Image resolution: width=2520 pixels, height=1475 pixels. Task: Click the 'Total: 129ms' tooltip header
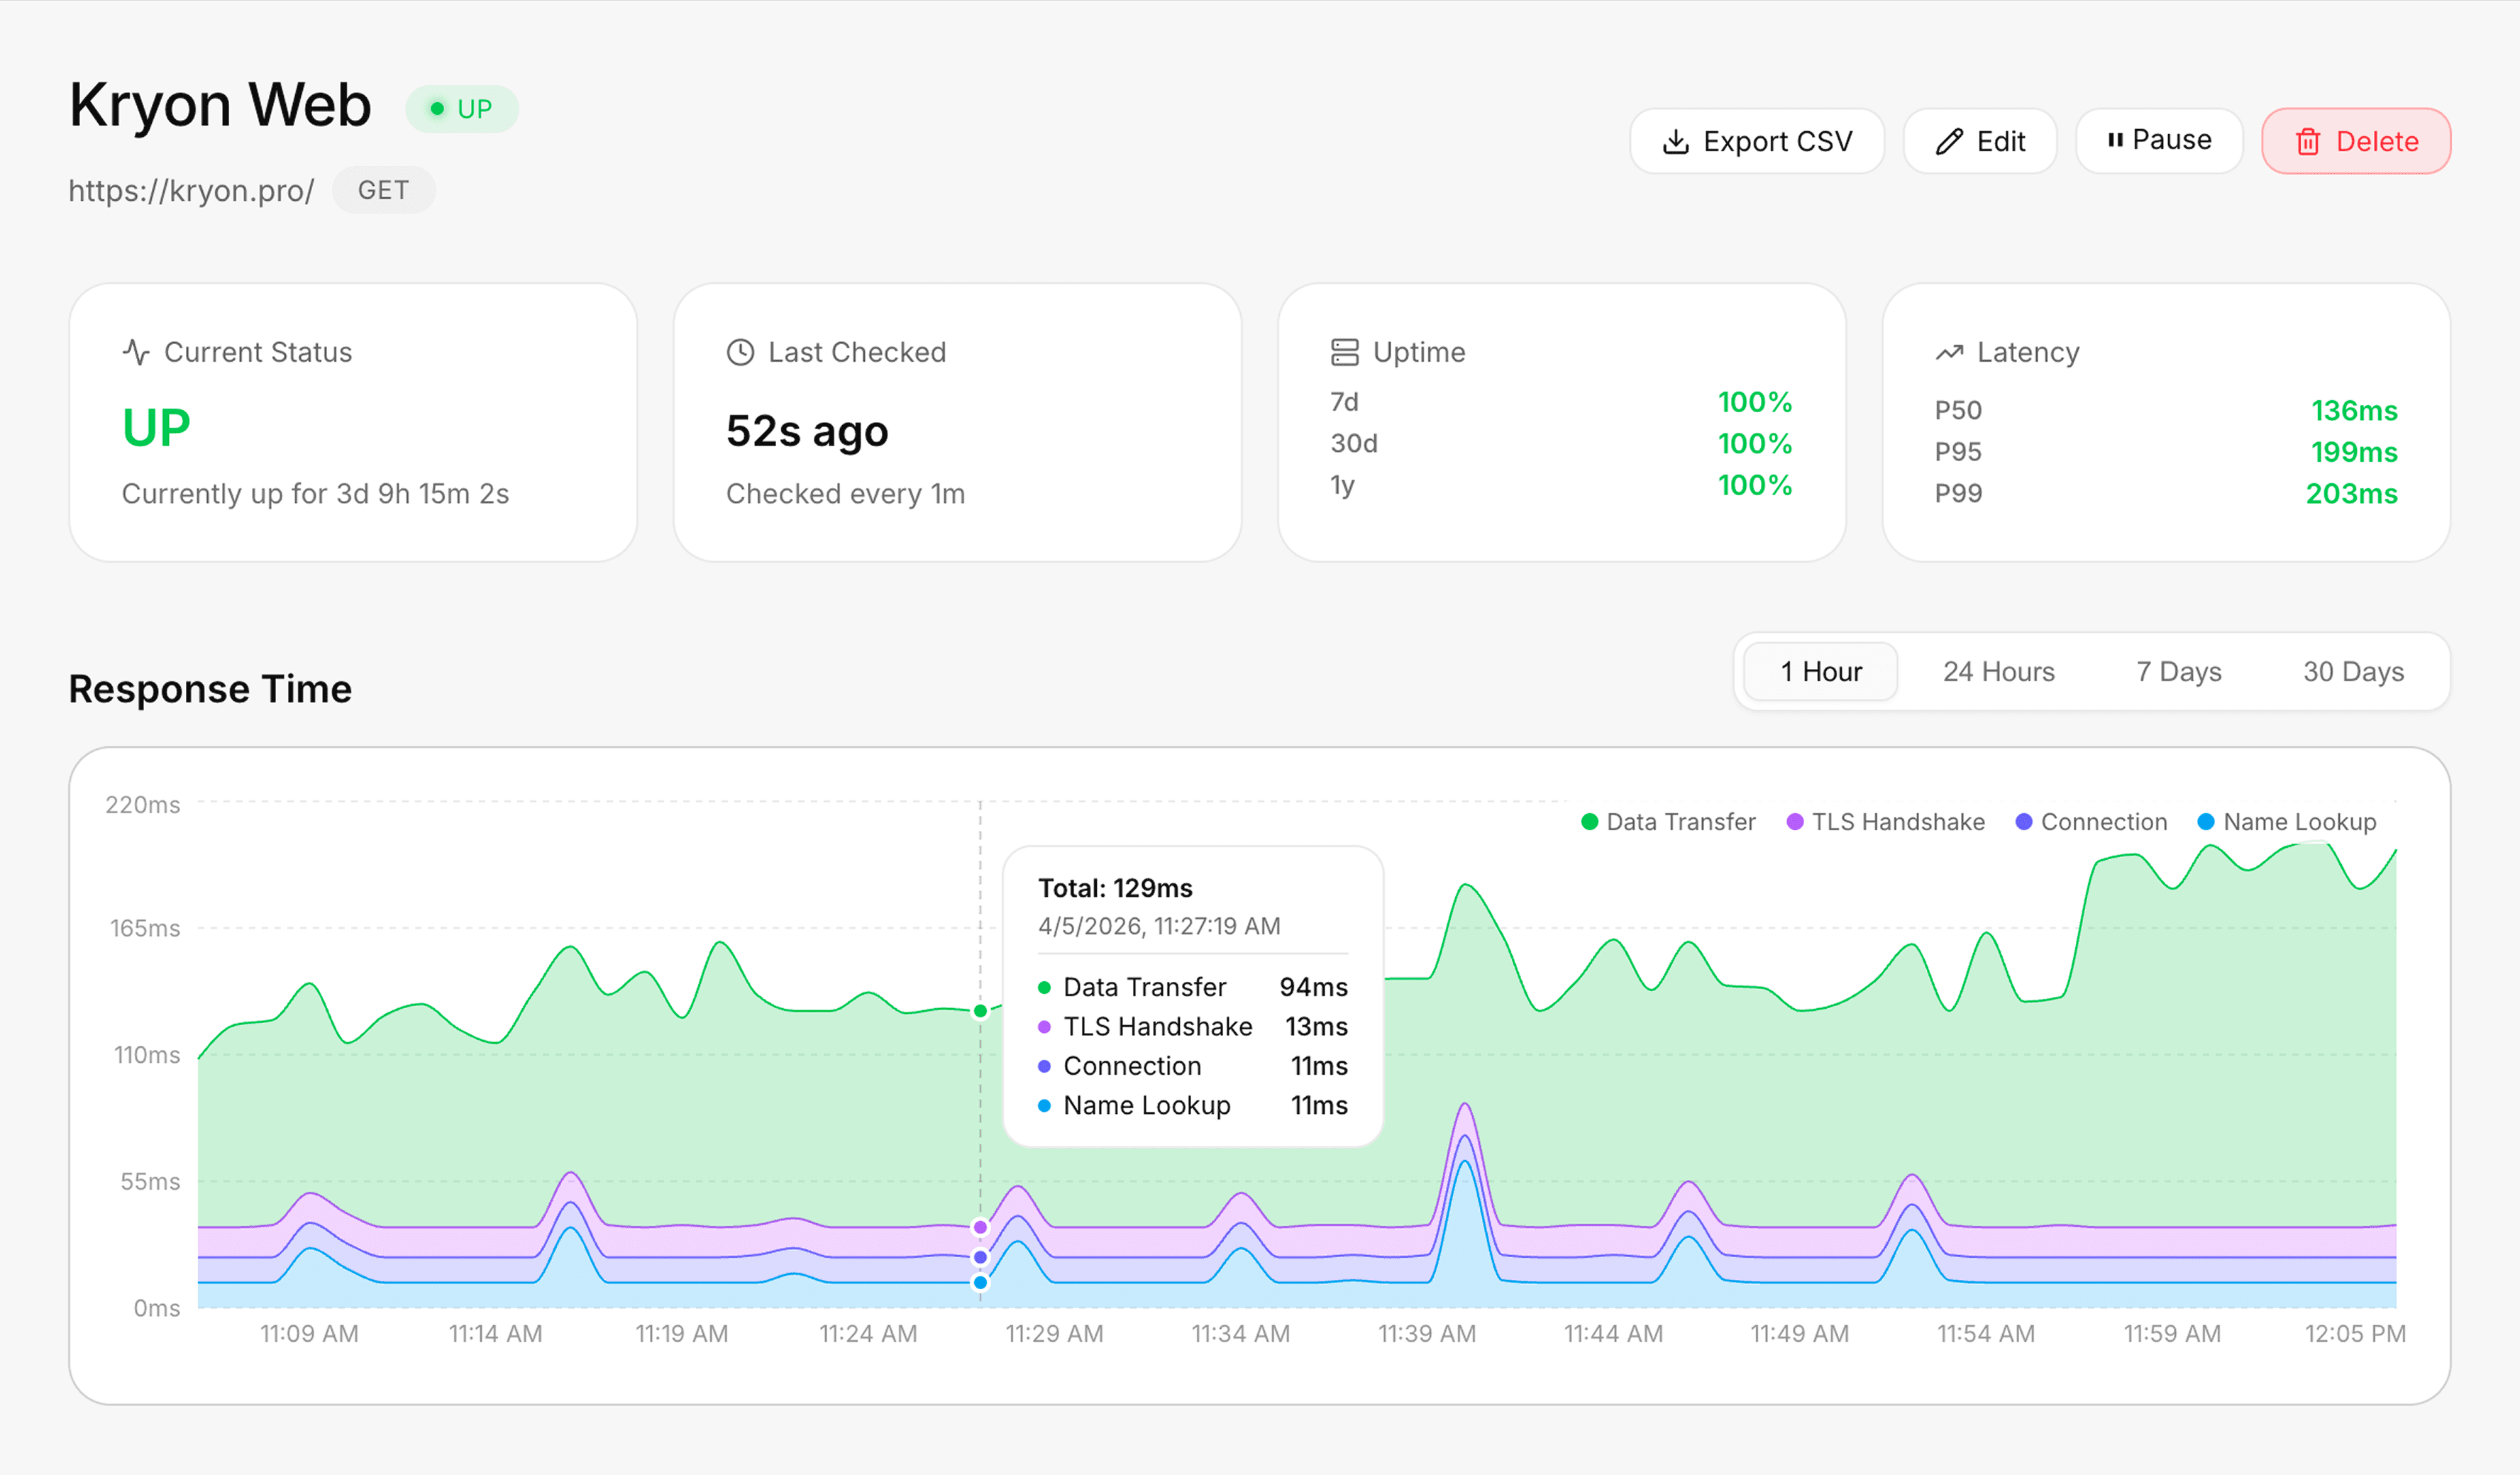tap(1115, 888)
